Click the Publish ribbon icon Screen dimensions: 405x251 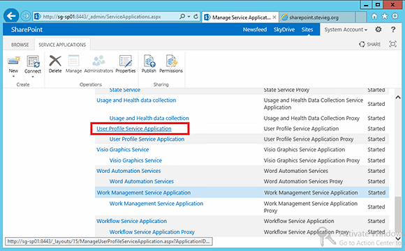(x=149, y=61)
